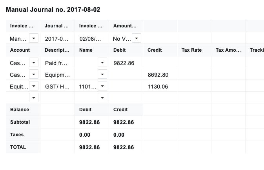Select the Credit cell containing 1130.06
Screen dimensions: 264x170
click(x=160, y=86)
